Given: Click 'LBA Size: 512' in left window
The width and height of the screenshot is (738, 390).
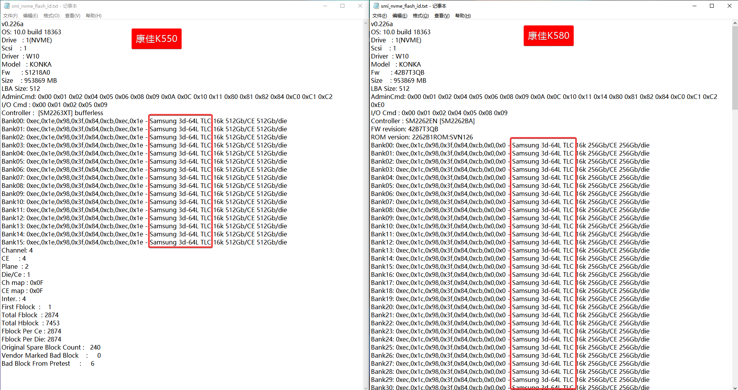Looking at the screenshot, I should point(21,89).
